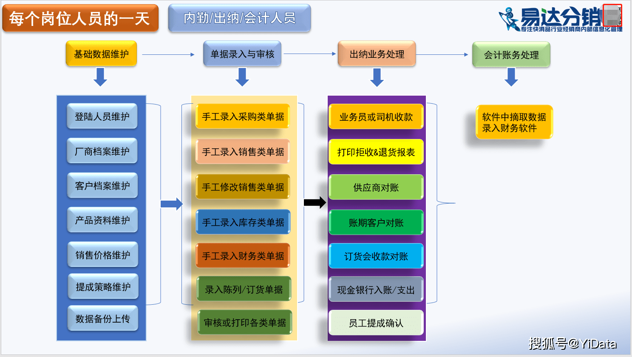Click the 软件中摘取数据录入财务软件 box
Viewport: 632px width, 357px height.
click(x=514, y=122)
